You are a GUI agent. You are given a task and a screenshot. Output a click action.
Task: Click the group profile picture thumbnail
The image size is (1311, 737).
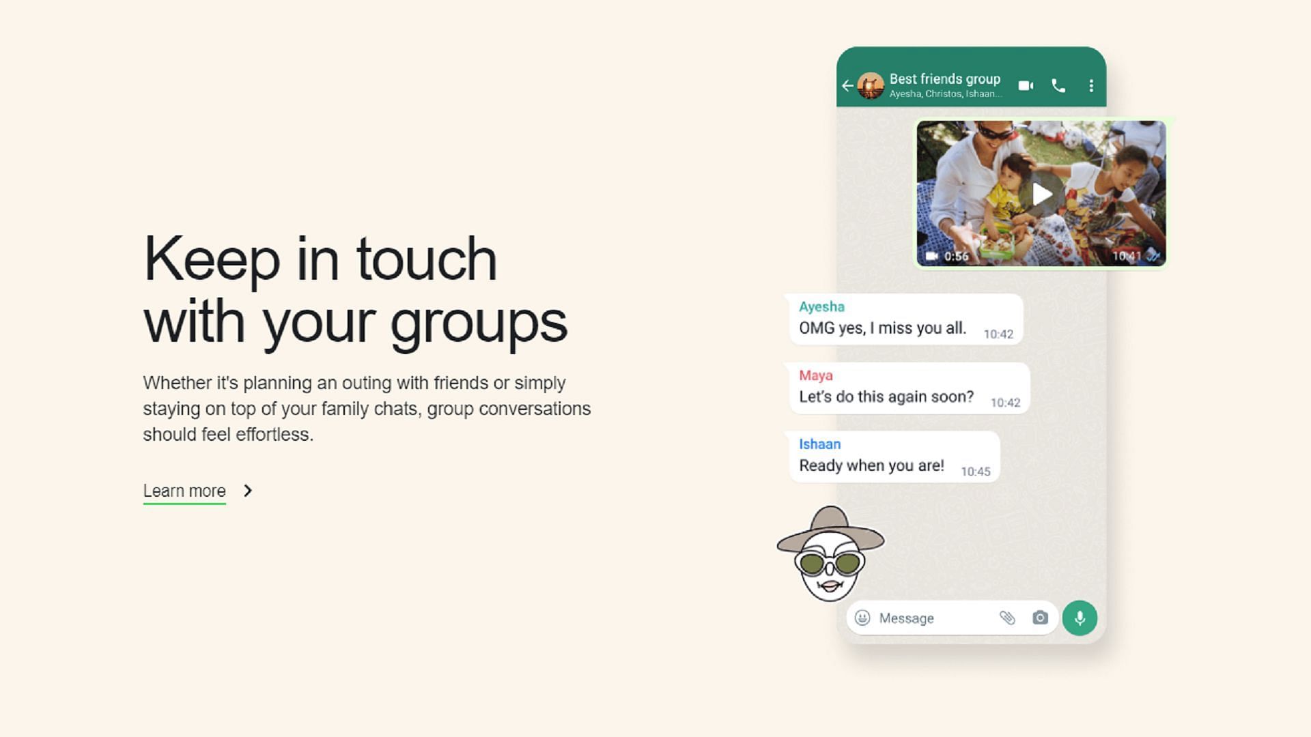click(871, 85)
